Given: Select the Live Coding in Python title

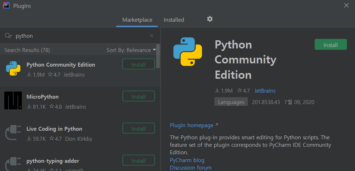Looking at the screenshot, I should click(54, 129).
